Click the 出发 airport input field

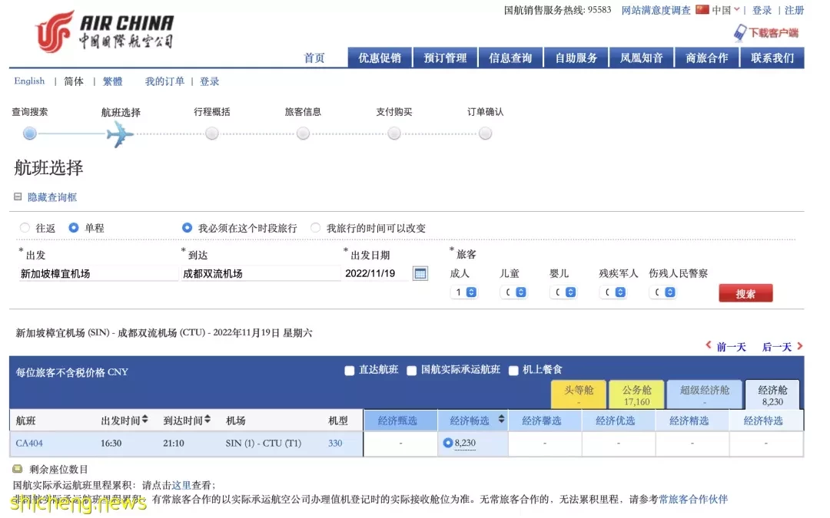click(98, 273)
